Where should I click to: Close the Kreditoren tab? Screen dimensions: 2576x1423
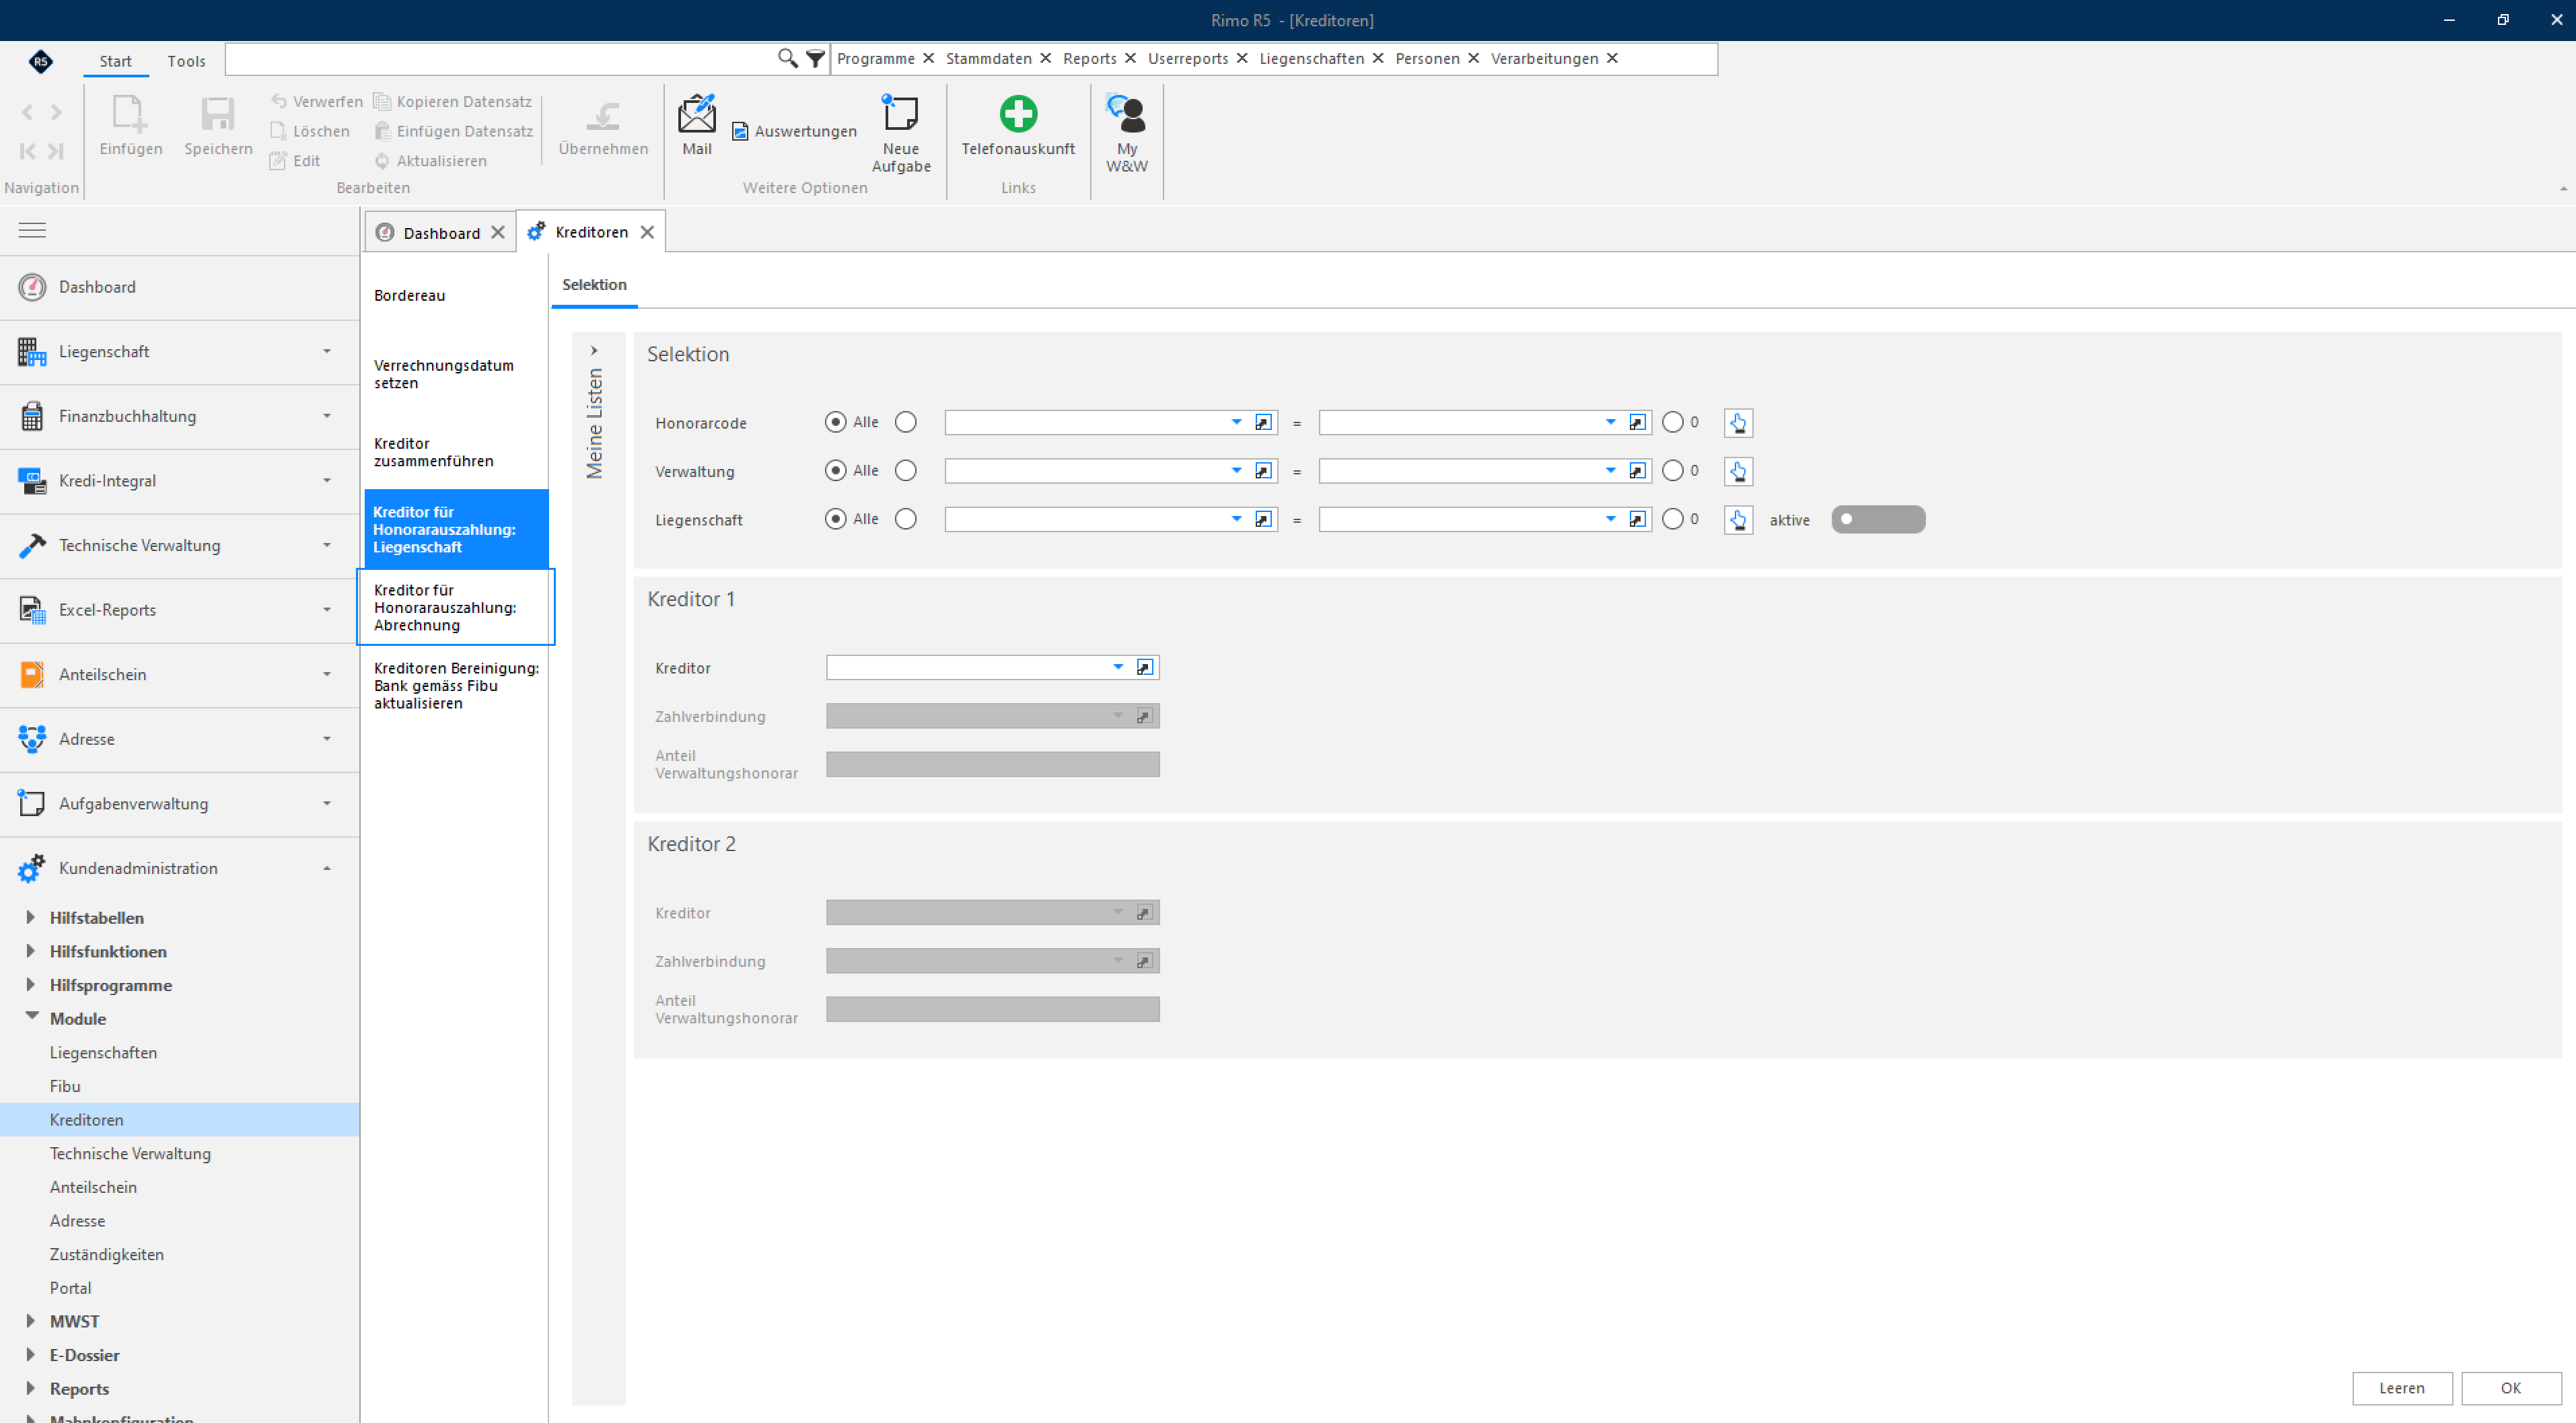pyautogui.click(x=647, y=232)
